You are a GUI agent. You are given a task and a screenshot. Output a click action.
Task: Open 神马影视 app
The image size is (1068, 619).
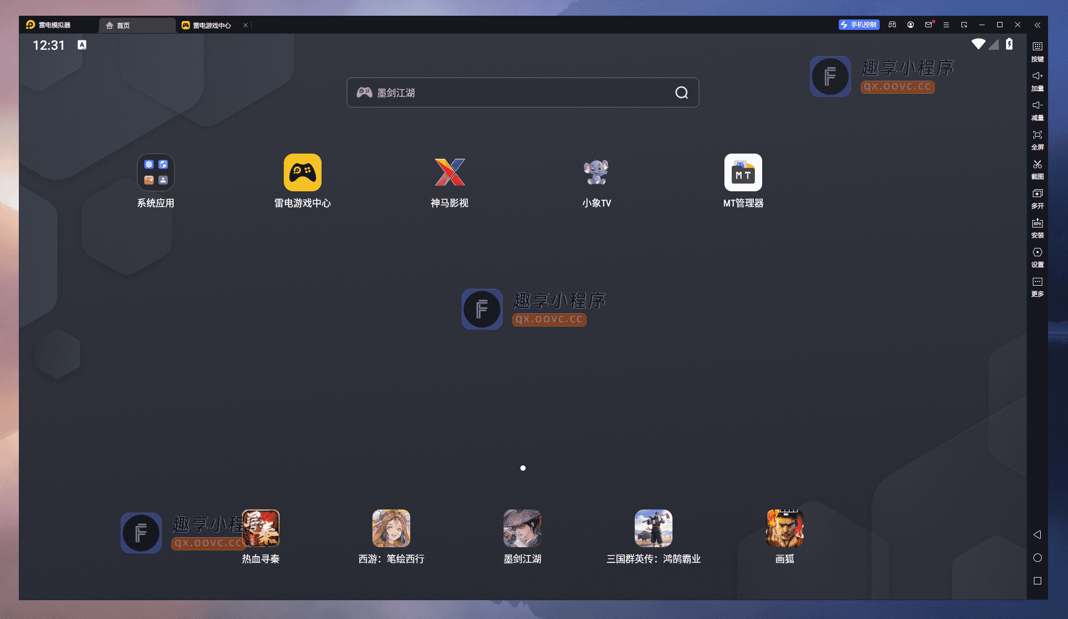coord(450,172)
